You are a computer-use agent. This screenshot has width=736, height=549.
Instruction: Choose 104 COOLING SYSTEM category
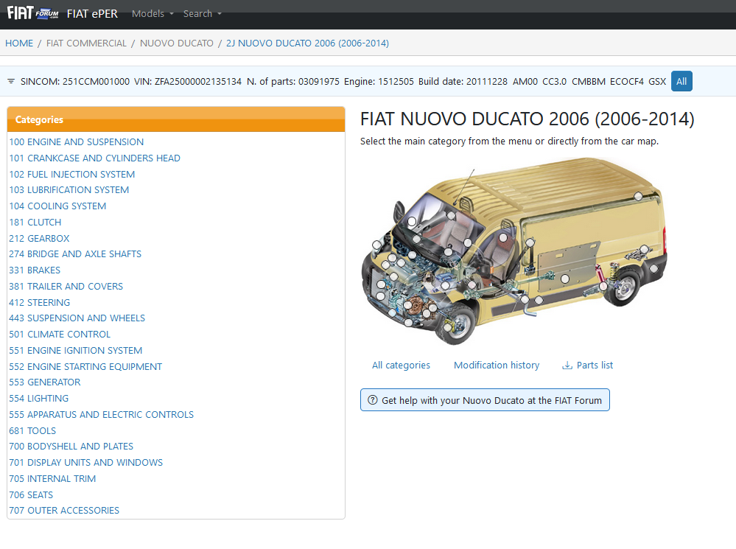(57, 206)
